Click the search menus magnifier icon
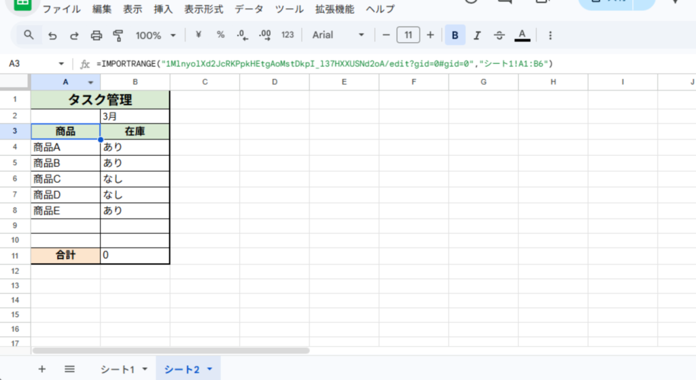Screen dimensions: 696x380 (29, 35)
